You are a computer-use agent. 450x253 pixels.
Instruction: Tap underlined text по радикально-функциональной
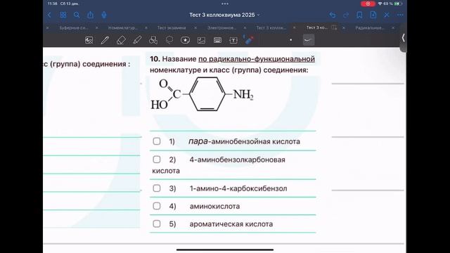(257, 59)
